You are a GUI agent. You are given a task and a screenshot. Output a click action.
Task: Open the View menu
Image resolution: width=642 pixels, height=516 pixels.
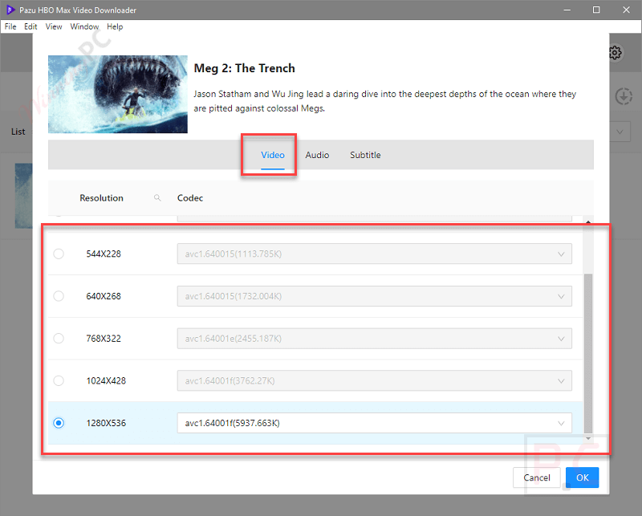coord(54,26)
